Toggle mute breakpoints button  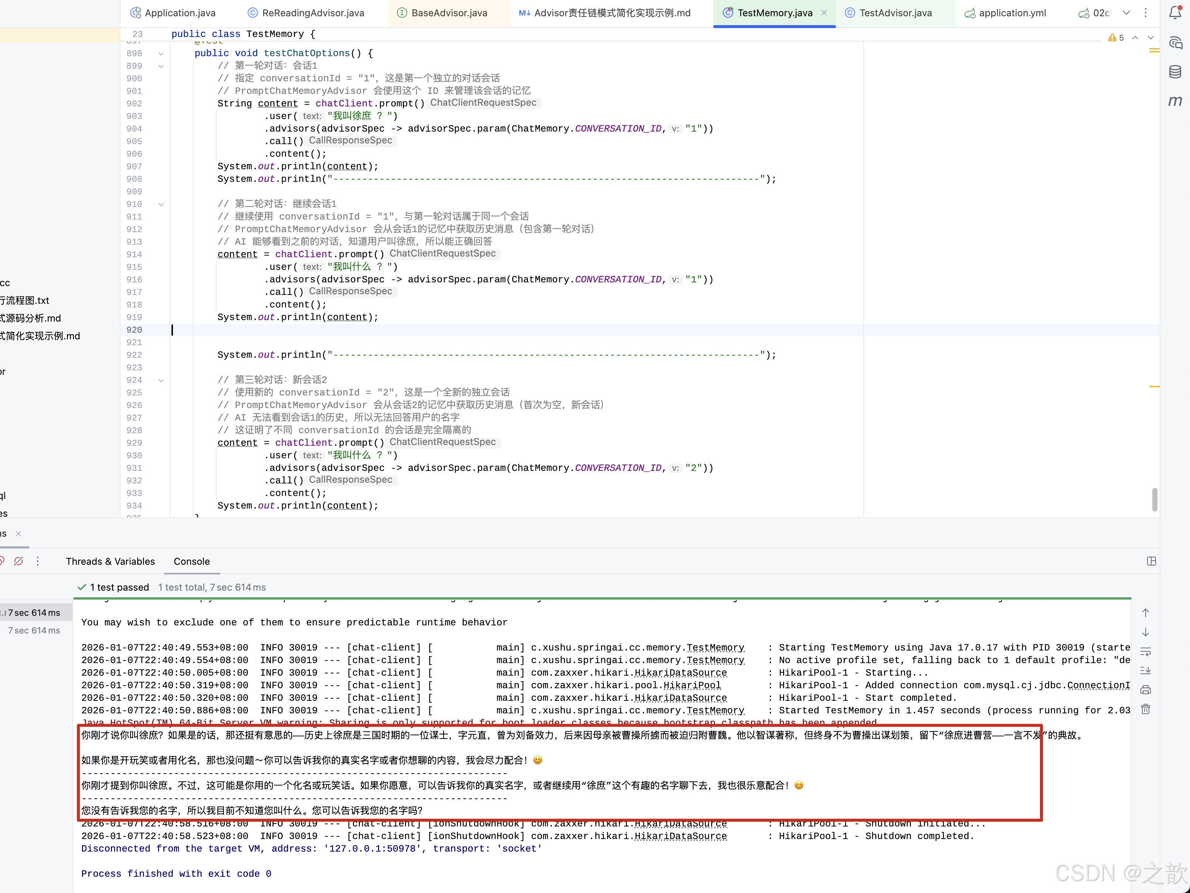[19, 561]
